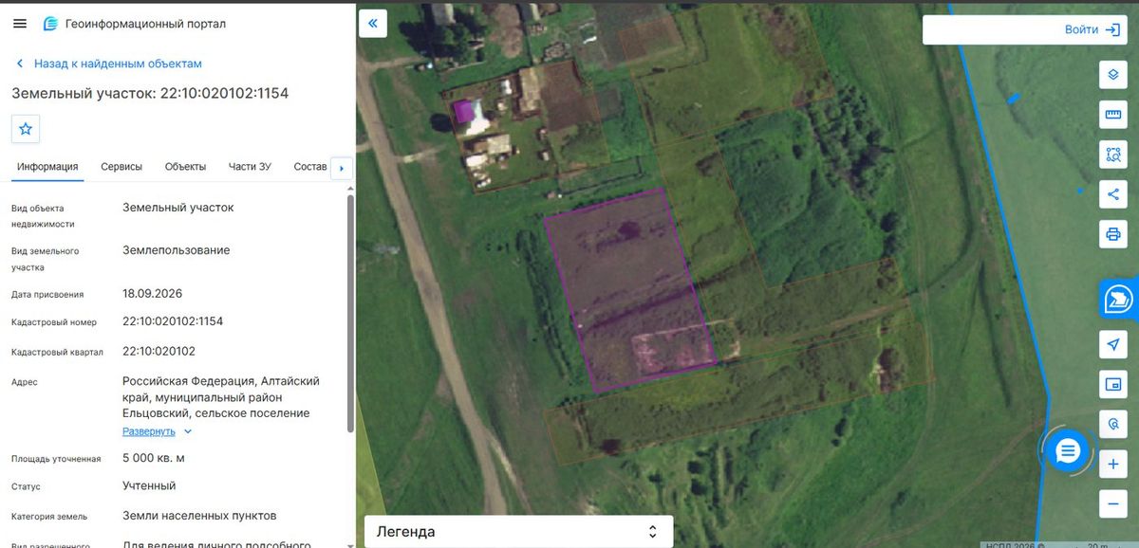This screenshot has width=1139, height=548.
Task: Click the Геоинформационный портал logo
Action: click(x=135, y=24)
